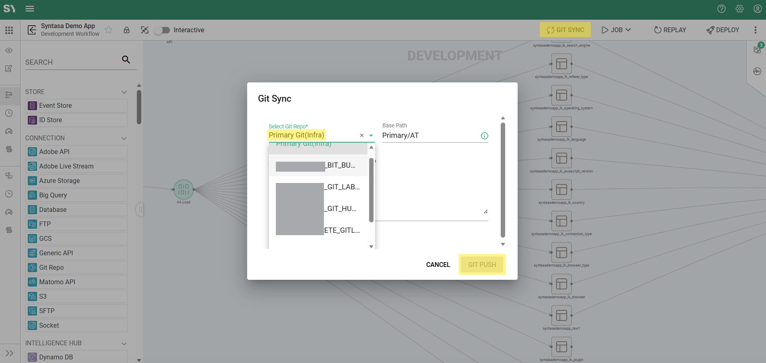Click the lock icon in the toolbar
Viewport: 766px width, 363px height.
pyautogui.click(x=126, y=30)
